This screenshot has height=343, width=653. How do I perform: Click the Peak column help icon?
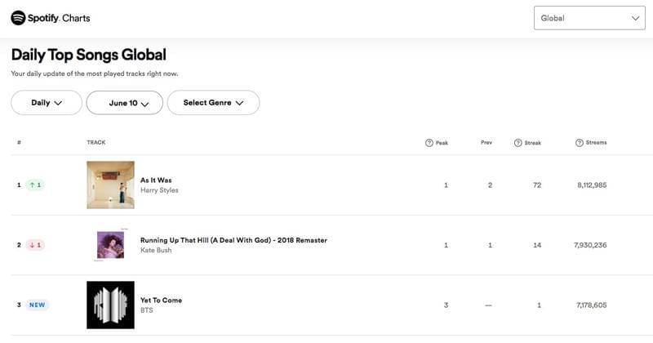pyautogui.click(x=429, y=143)
